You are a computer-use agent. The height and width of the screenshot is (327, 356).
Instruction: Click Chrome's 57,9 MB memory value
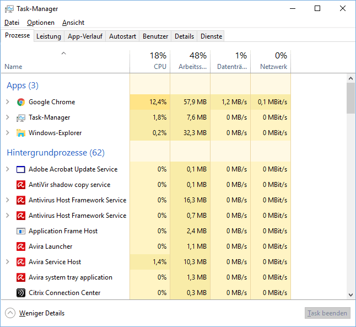[195, 102]
